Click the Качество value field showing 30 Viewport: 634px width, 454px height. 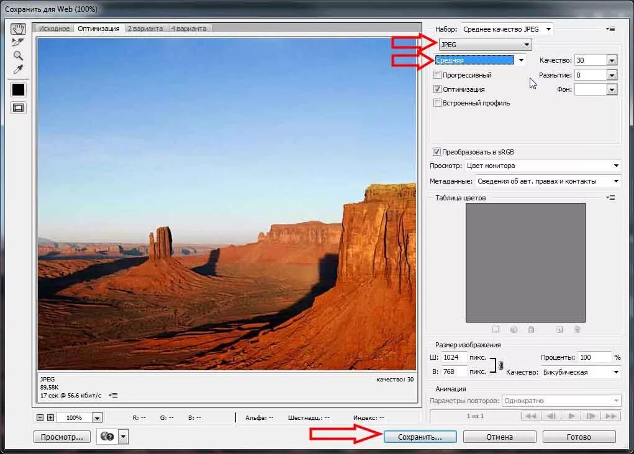click(x=591, y=60)
